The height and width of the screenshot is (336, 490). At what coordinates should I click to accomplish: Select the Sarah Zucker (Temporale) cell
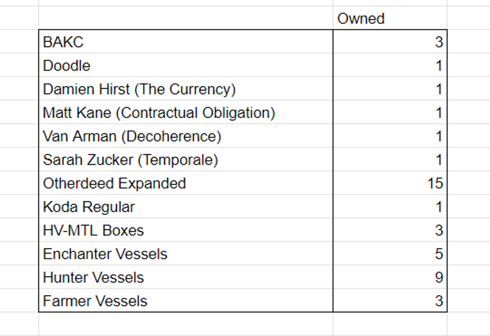[x=130, y=160]
